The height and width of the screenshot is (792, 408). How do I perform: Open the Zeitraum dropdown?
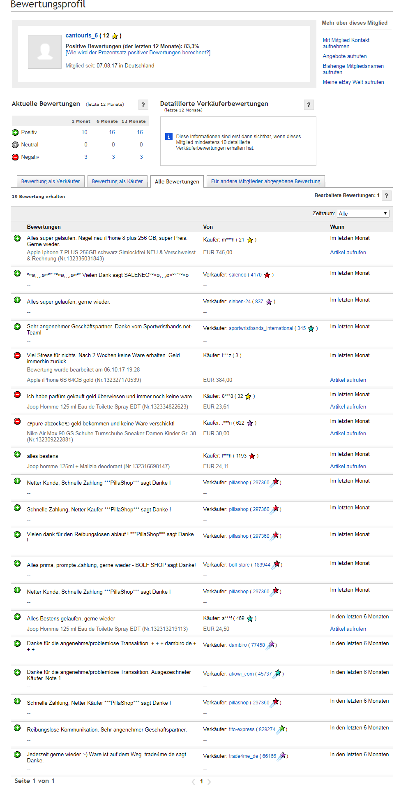click(x=363, y=214)
